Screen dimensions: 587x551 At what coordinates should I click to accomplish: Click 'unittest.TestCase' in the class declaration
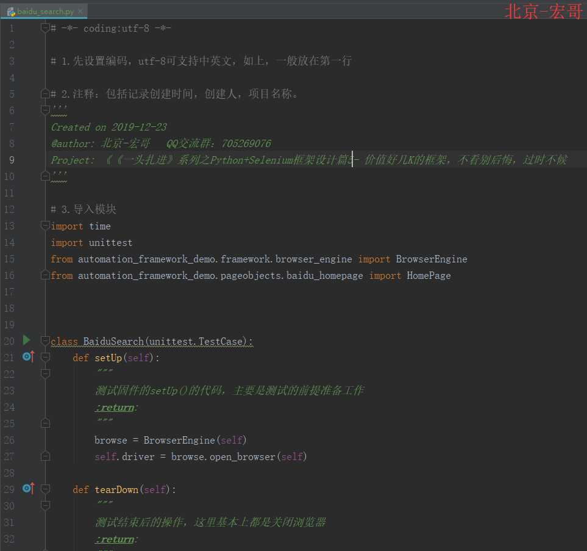196,342
